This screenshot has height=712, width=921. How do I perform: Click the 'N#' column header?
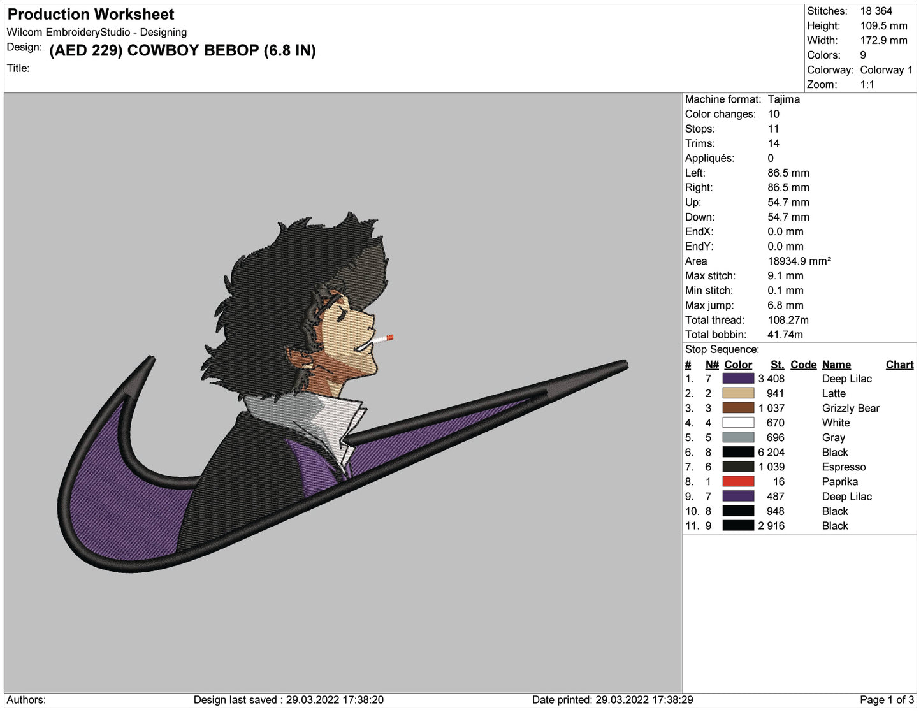click(712, 365)
